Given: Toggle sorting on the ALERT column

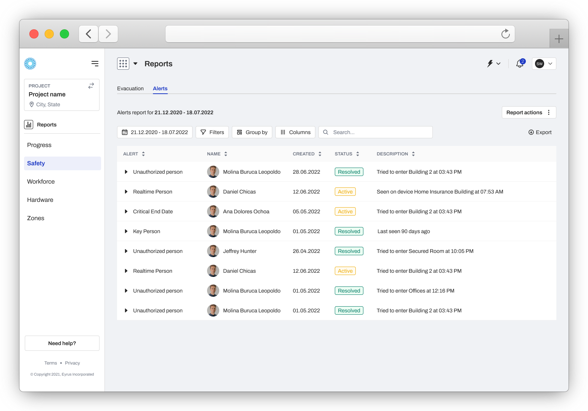Looking at the screenshot, I should 143,154.
